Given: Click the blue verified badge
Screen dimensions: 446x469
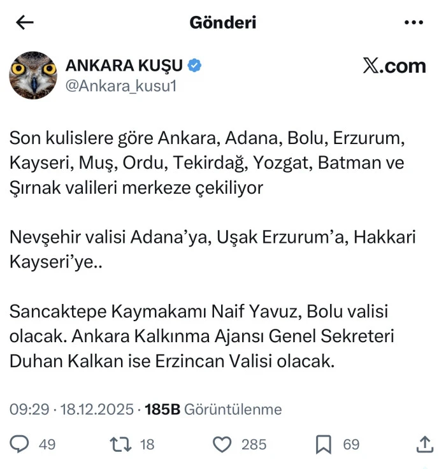Looking at the screenshot, I should [194, 65].
